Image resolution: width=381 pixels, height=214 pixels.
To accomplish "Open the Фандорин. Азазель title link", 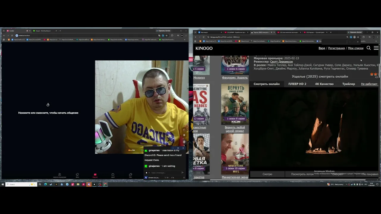I will (x=235, y=78).
